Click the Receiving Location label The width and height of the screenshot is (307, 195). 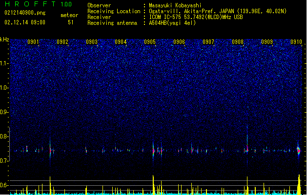coord(114,11)
